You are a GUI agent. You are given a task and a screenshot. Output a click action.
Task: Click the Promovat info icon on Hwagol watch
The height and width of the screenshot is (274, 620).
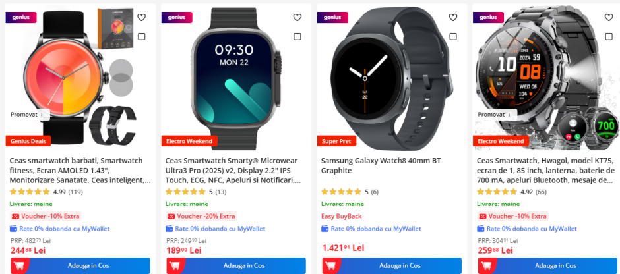(509, 115)
